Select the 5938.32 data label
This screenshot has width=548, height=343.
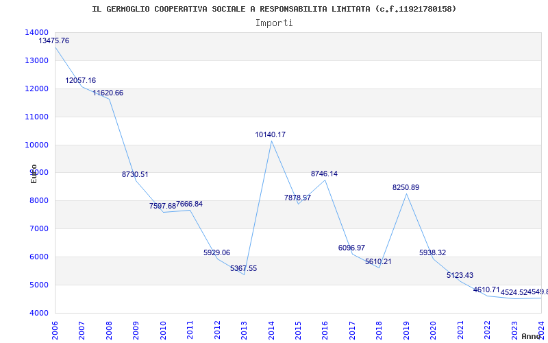(x=433, y=252)
